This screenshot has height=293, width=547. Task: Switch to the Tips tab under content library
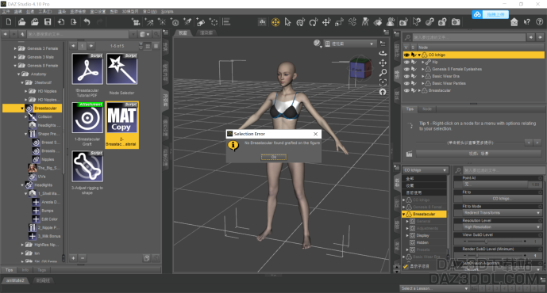pyautogui.click(x=9, y=270)
